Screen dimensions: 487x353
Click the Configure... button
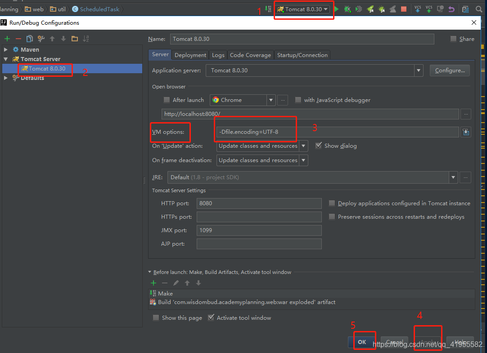450,71
